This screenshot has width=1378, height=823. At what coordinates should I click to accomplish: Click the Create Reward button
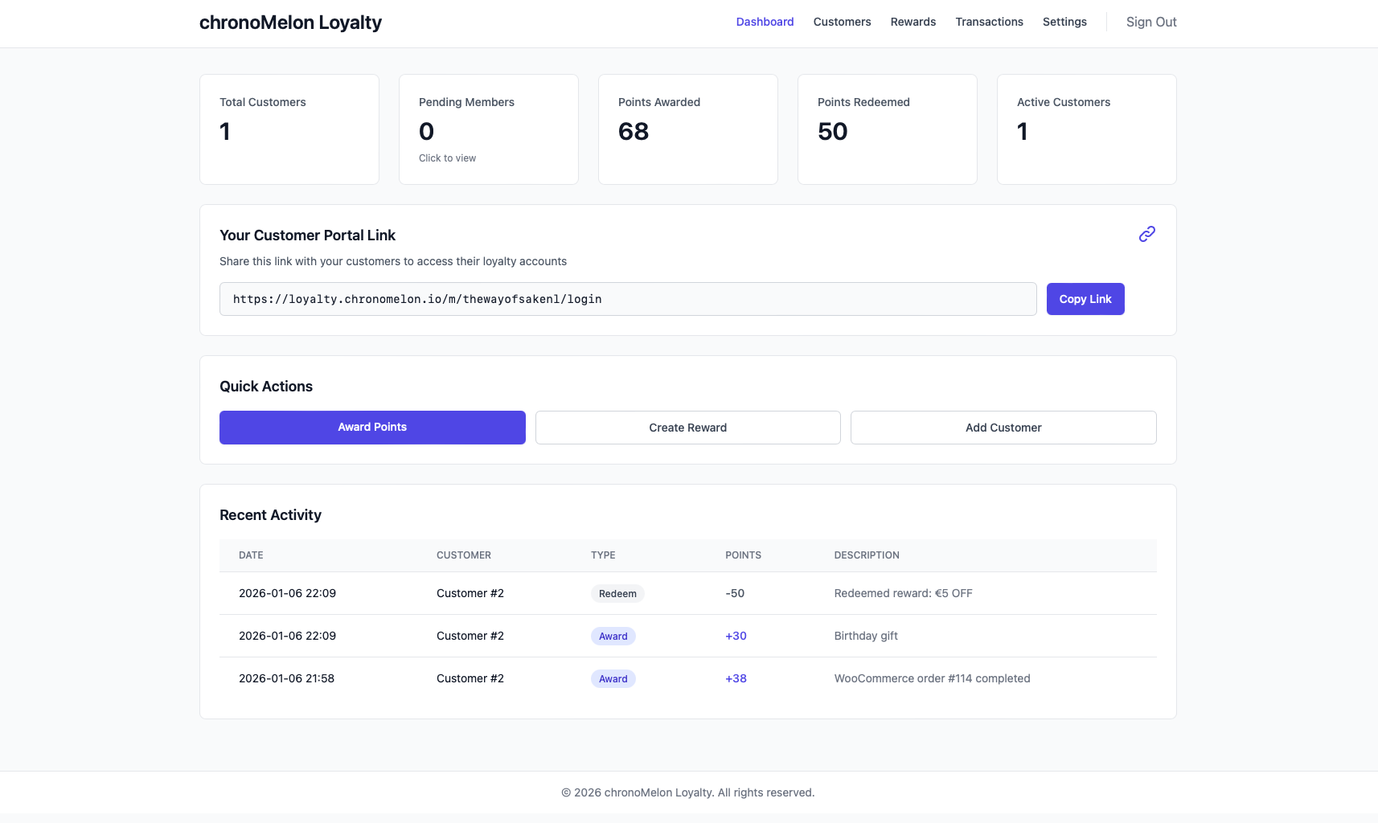click(687, 428)
